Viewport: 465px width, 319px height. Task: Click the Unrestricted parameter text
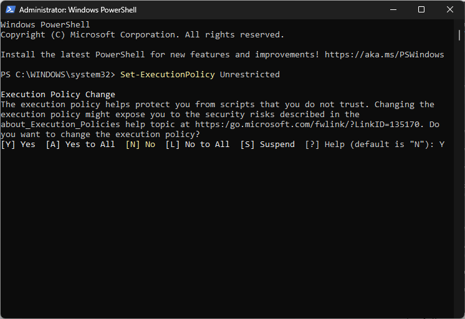click(250, 74)
